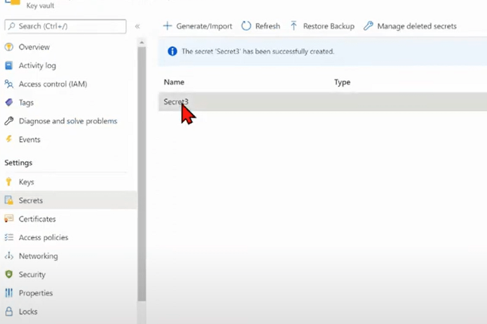
Task: Select the Keys icon under Settings
Action: tap(9, 182)
